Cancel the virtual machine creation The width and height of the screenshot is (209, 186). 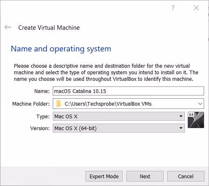pos(186,176)
